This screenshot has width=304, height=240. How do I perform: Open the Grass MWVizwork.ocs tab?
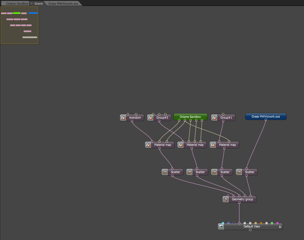pos(63,4)
